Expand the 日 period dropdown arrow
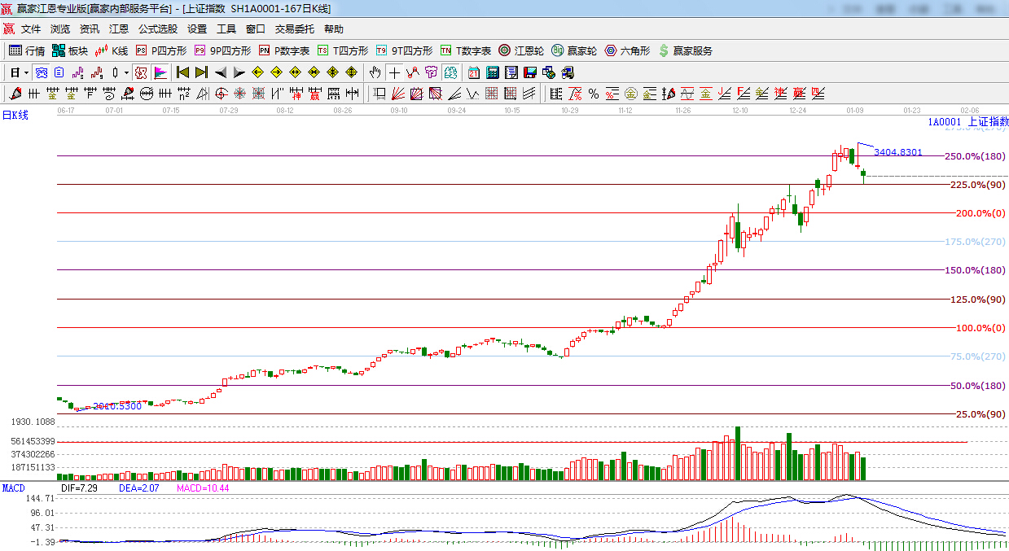The height and width of the screenshot is (551, 1009). [x=26, y=72]
